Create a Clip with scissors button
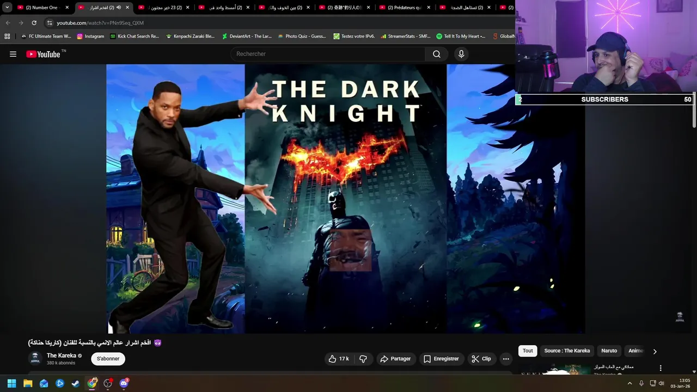Viewport: 697px width, 392px height. (481, 359)
